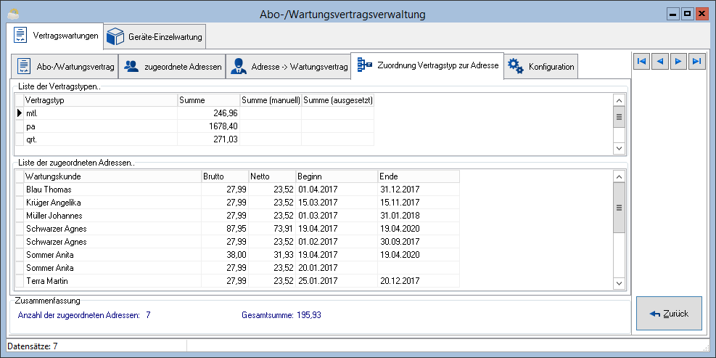Open the Konfiguration tab
Image resolution: width=716 pixels, height=358 pixels.
point(541,67)
